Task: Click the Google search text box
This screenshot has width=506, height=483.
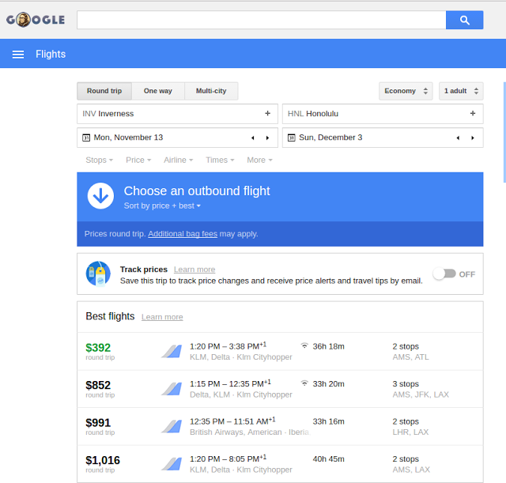Action: click(262, 20)
